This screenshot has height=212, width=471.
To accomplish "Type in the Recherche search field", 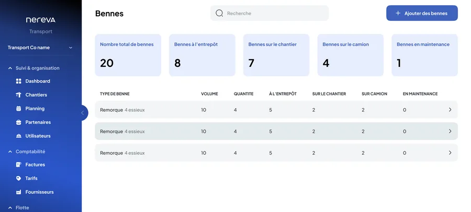I will pyautogui.click(x=270, y=13).
